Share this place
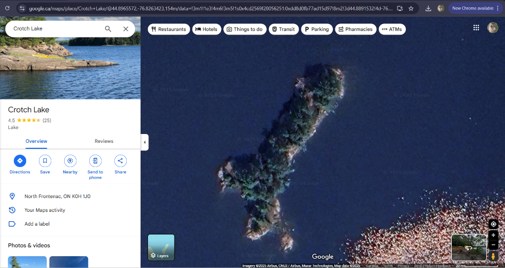505x268 pixels. [x=120, y=161]
